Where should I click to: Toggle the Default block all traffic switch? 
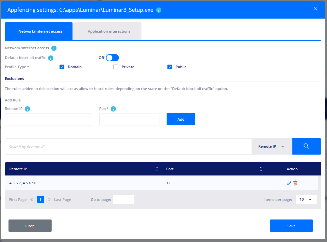(112, 58)
